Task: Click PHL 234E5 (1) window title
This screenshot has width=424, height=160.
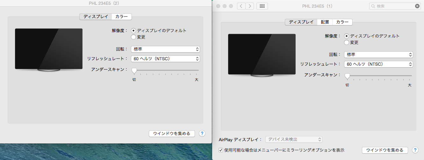Action: coord(317,6)
